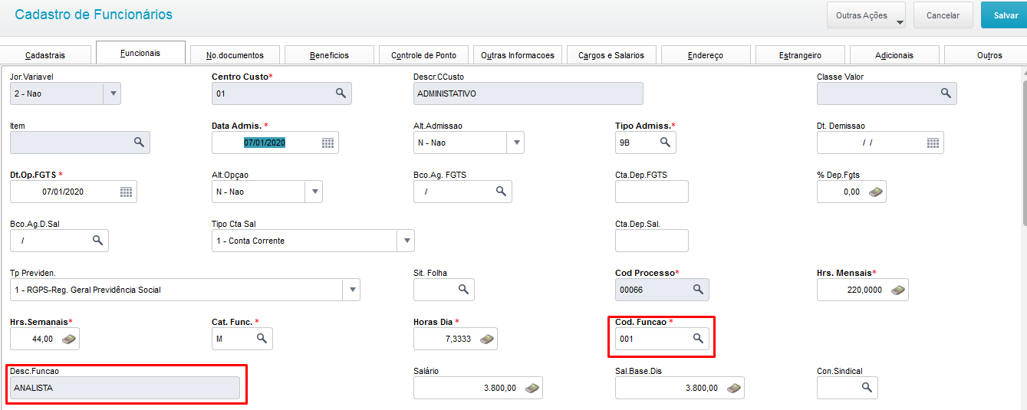Expand Jor.Variavel dropdown
This screenshot has height=410, width=1027.
(112, 93)
